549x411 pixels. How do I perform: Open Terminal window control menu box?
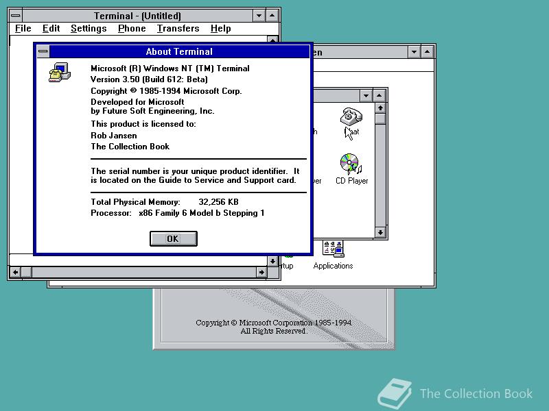click(x=16, y=16)
